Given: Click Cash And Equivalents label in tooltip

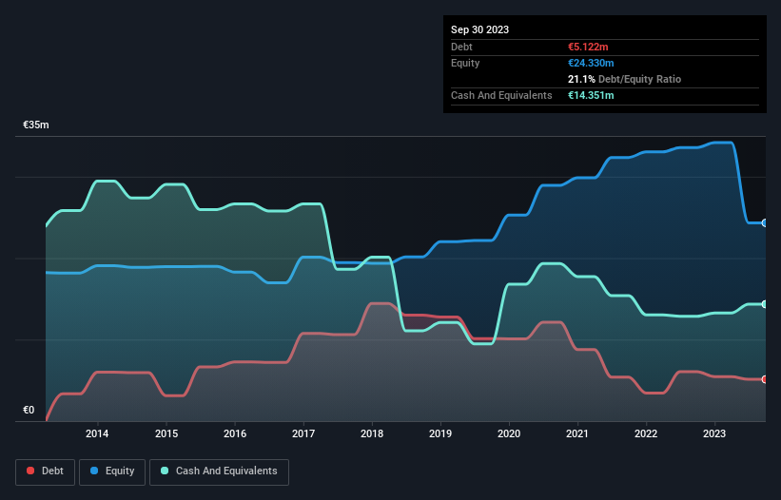Looking at the screenshot, I should point(501,95).
